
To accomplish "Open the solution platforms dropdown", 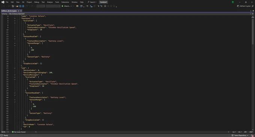I will point(53,6).
